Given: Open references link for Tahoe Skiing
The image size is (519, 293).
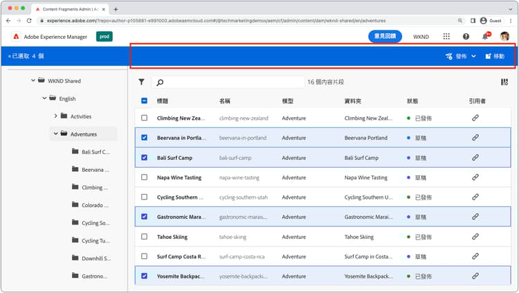Looking at the screenshot, I should [475, 237].
